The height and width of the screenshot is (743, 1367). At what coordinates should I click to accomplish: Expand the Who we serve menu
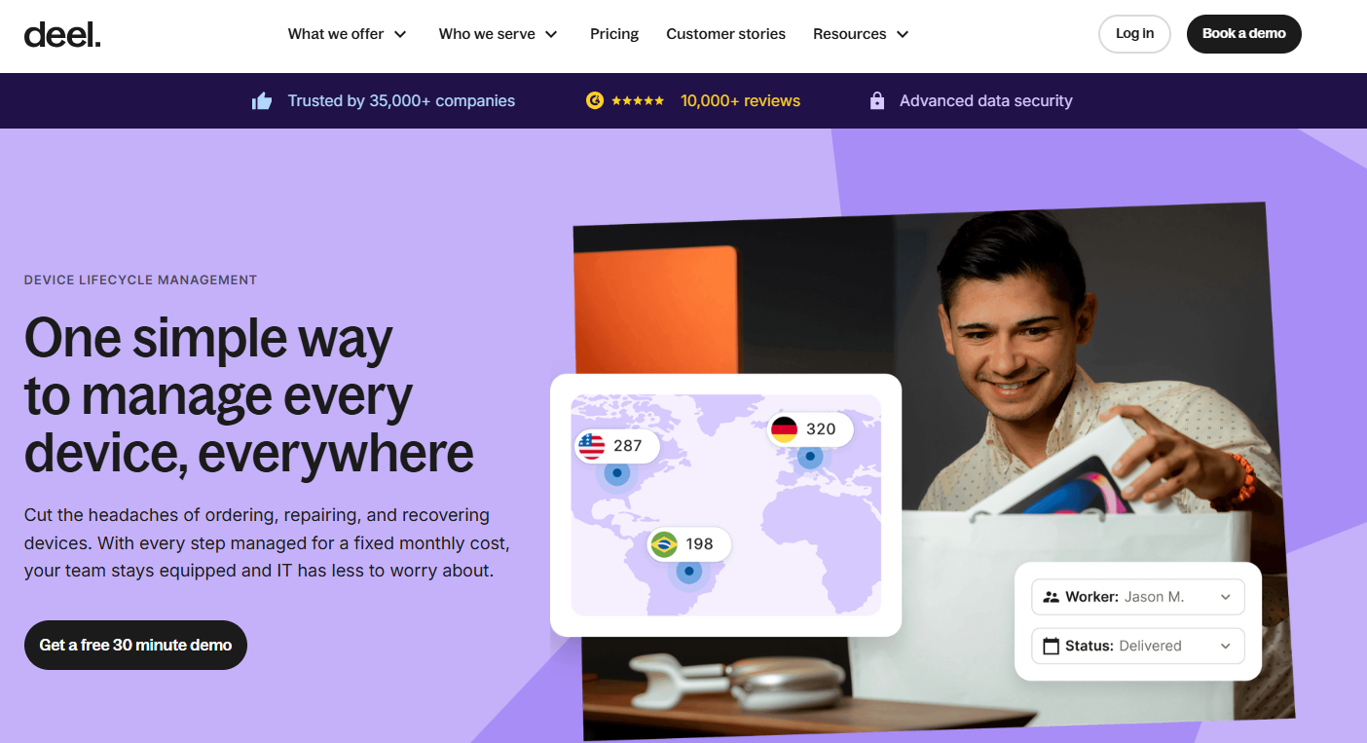click(499, 34)
